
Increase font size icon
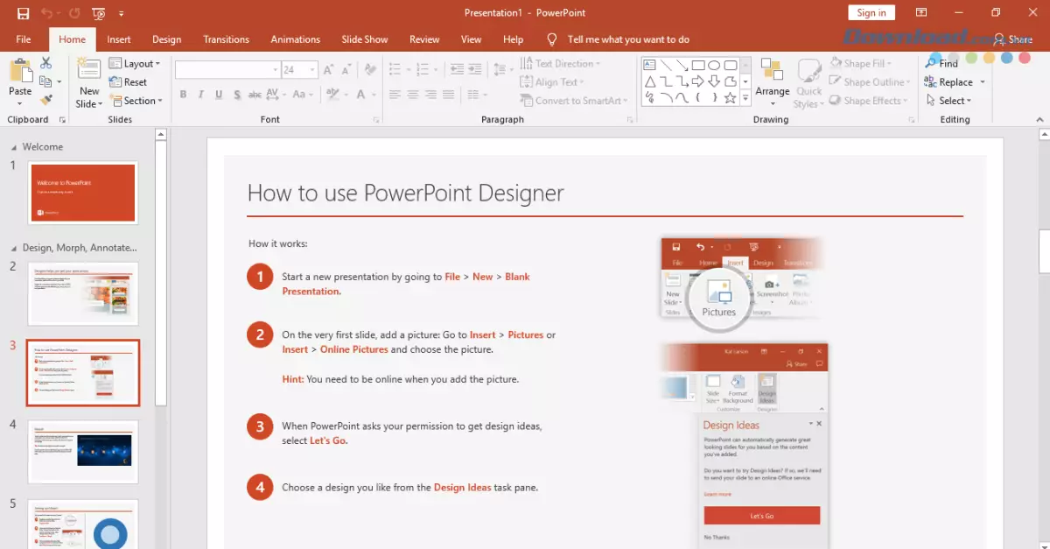328,69
